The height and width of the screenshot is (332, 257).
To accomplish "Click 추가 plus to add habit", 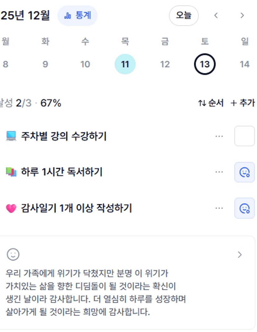I will coord(234,103).
